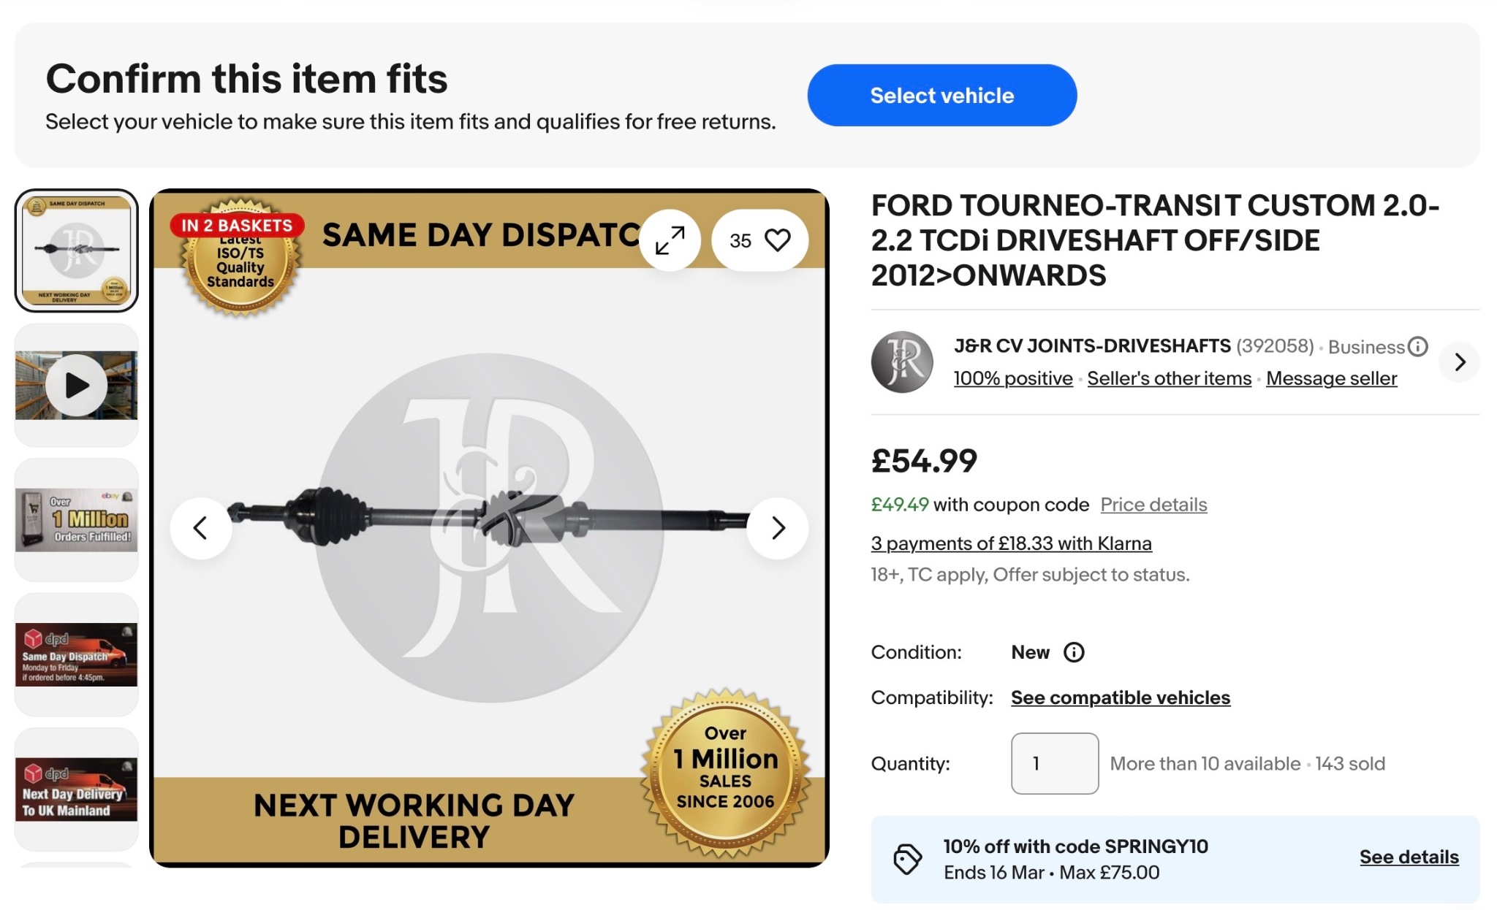This screenshot has height=910, width=1497.
Task: Click the coupon tag icon
Action: [907, 859]
